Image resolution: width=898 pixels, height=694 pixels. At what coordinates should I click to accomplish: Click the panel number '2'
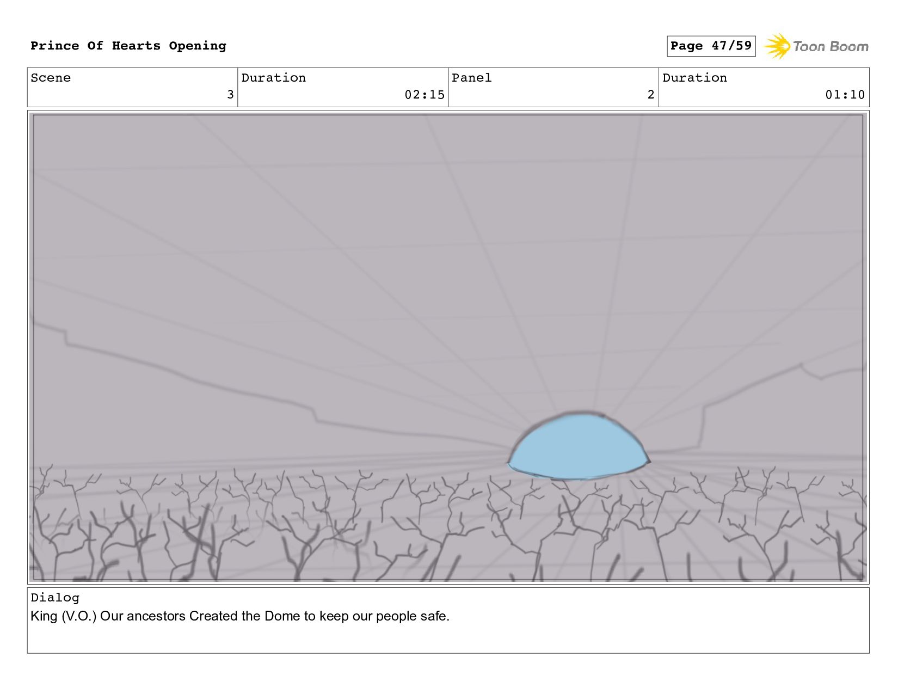pos(651,95)
